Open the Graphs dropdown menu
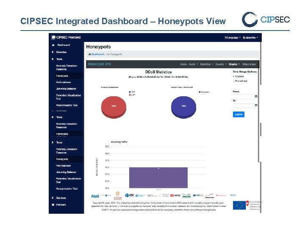The image size is (305, 229). pos(234,64)
